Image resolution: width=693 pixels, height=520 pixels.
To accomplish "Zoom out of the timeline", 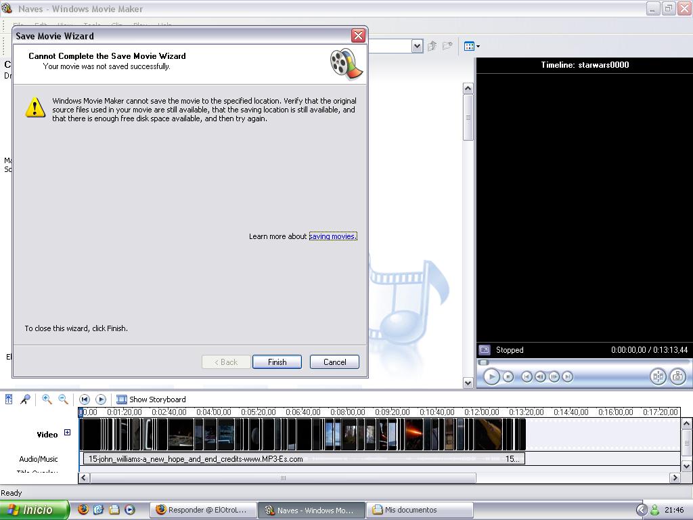I will coord(63,399).
